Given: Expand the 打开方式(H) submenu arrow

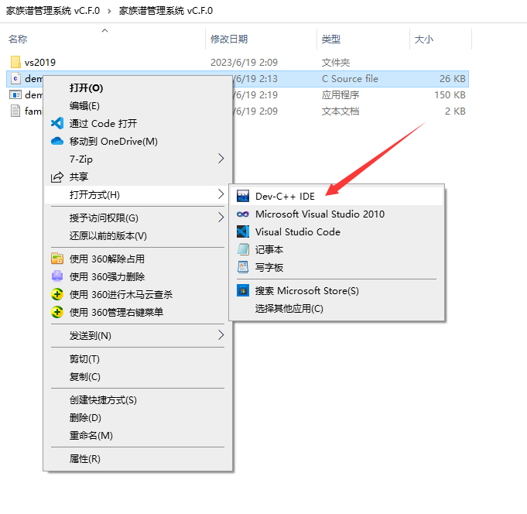Looking at the screenshot, I should point(221,194).
